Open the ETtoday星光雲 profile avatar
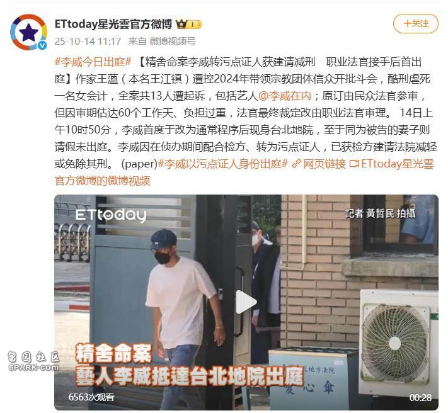448x413 pixels. 28,32
